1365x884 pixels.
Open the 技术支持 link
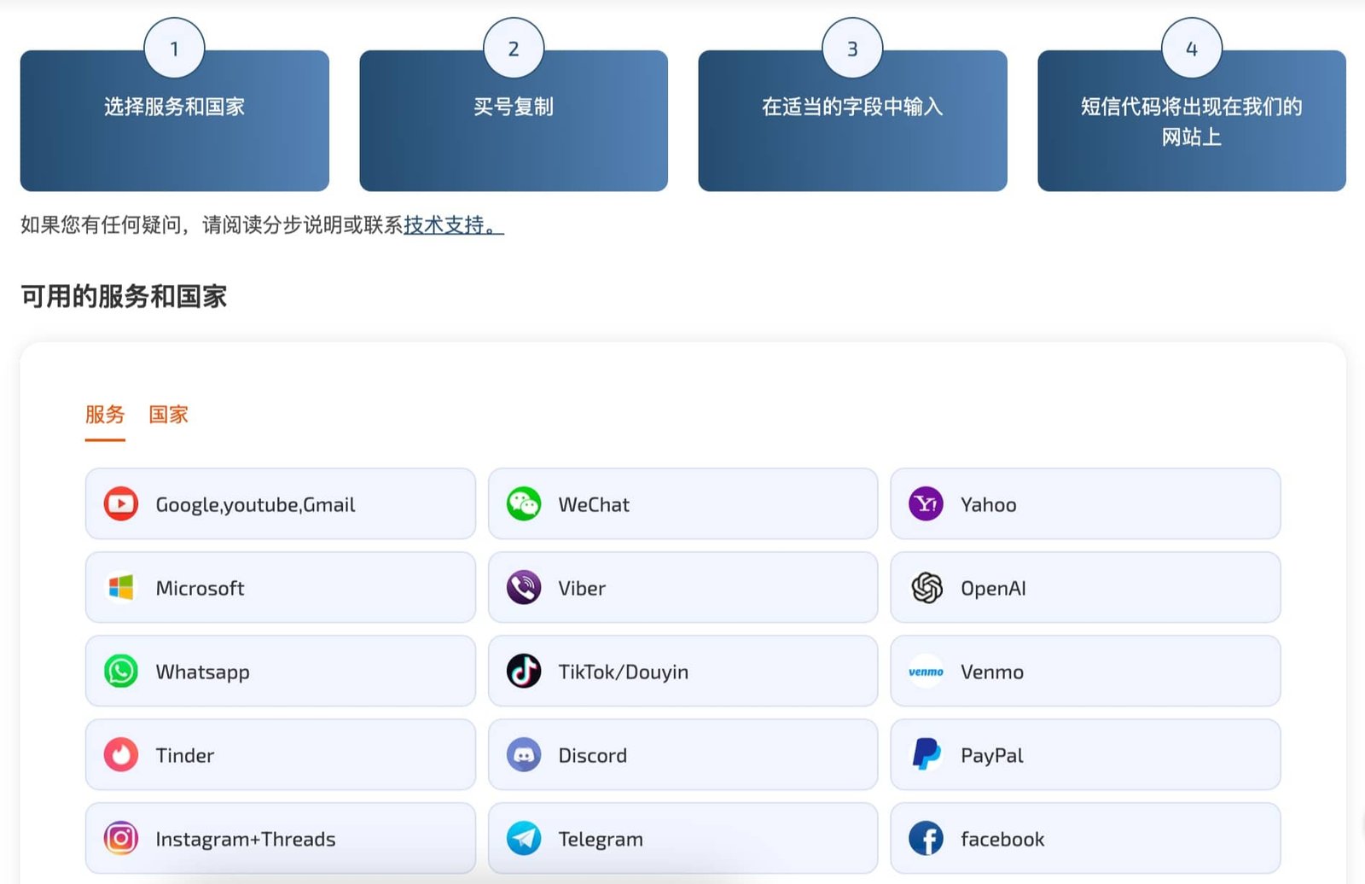tap(454, 225)
